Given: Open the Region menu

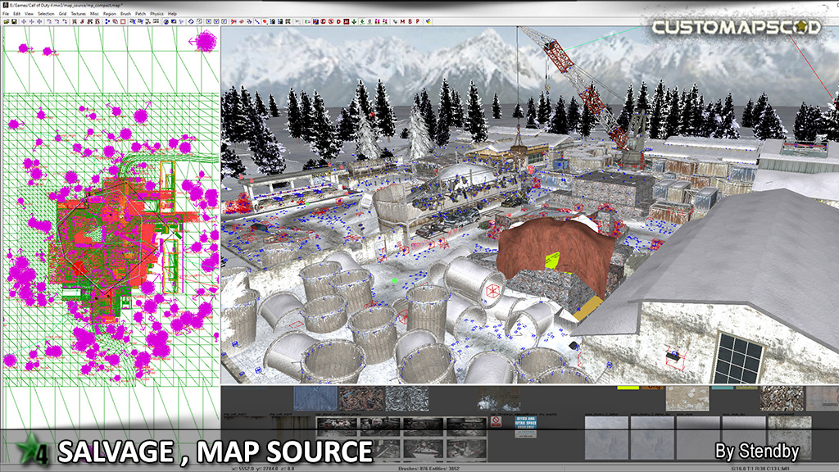Looking at the screenshot, I should point(110,13).
